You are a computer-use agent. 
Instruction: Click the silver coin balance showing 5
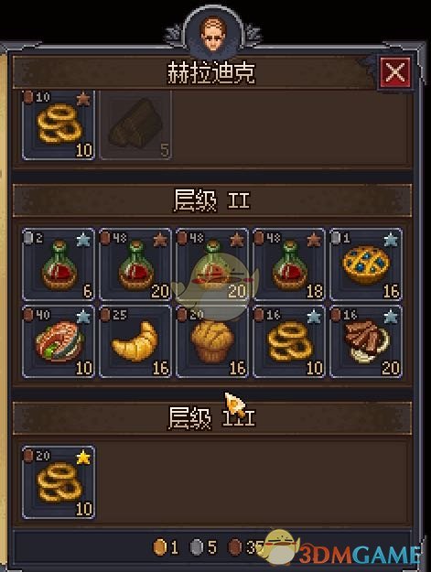click(x=203, y=547)
